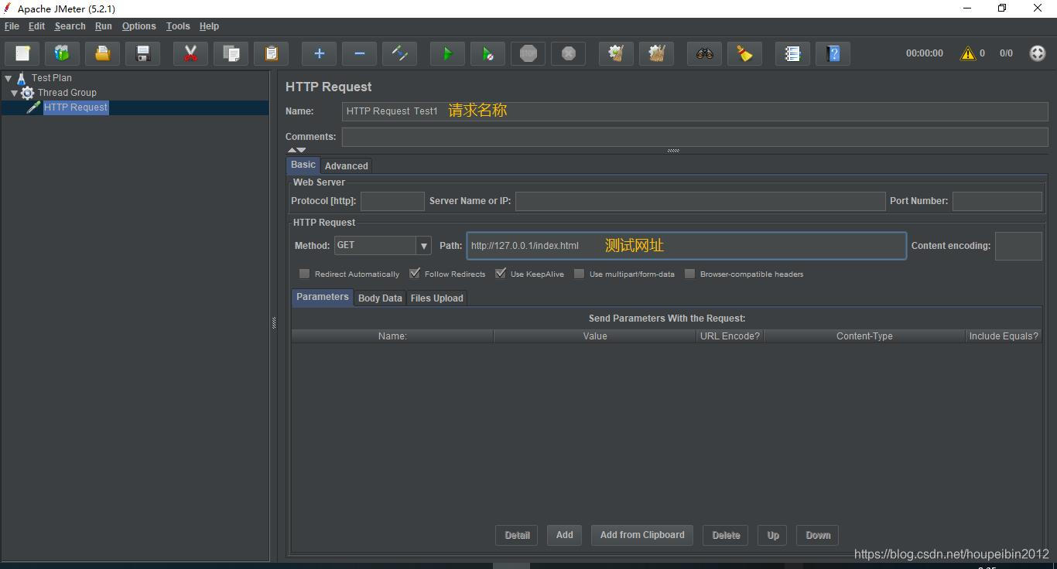Click the Reset Search icon
The height and width of the screenshot is (569, 1057).
pyautogui.click(x=744, y=53)
